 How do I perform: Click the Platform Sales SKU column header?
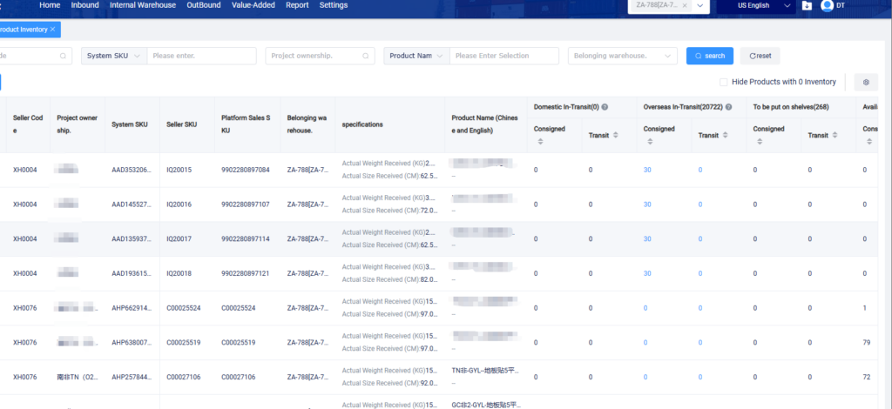point(246,124)
